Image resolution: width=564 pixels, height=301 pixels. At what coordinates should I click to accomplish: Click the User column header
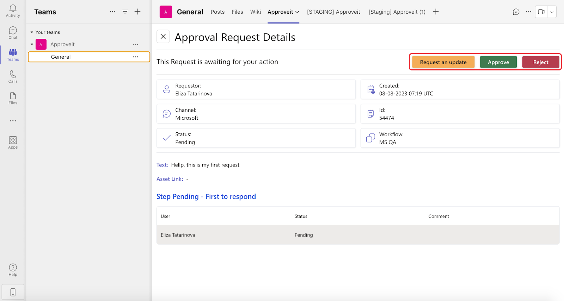point(165,216)
